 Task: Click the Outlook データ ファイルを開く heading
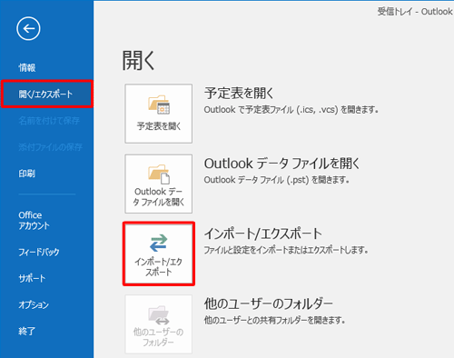[x=281, y=164]
